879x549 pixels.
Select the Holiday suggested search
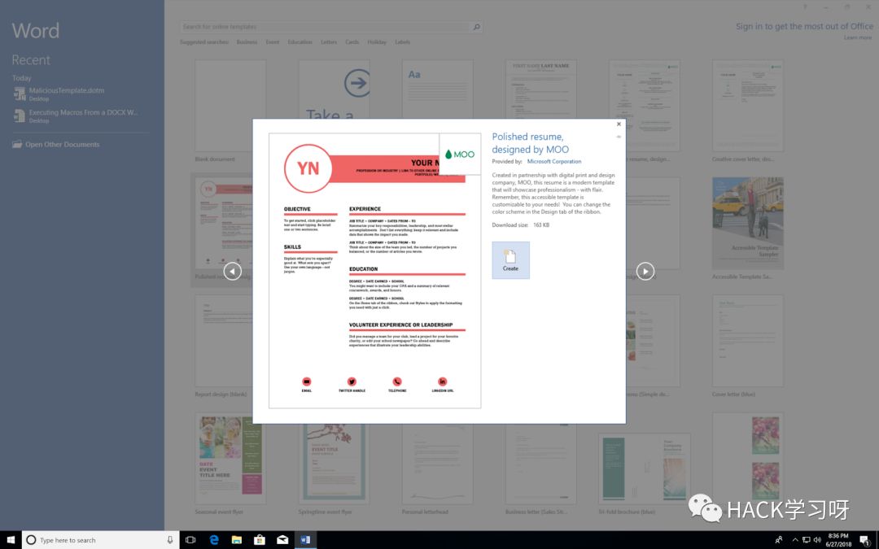point(377,42)
